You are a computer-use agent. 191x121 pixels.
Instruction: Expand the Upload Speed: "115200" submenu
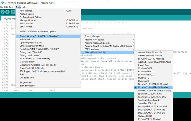48,43
